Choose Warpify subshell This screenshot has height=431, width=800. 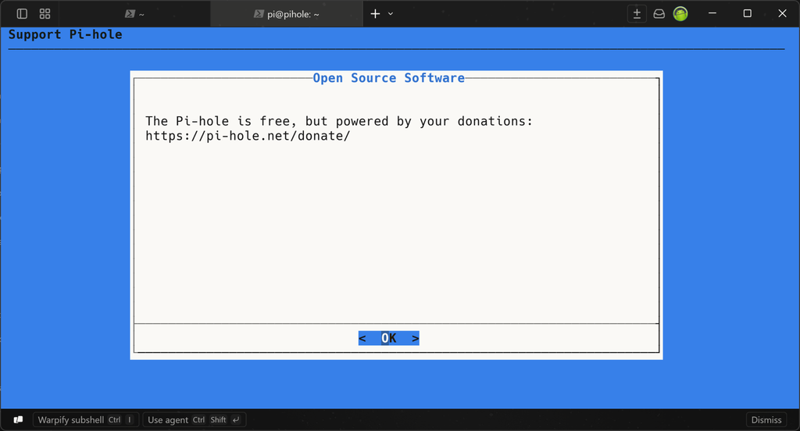coord(86,420)
